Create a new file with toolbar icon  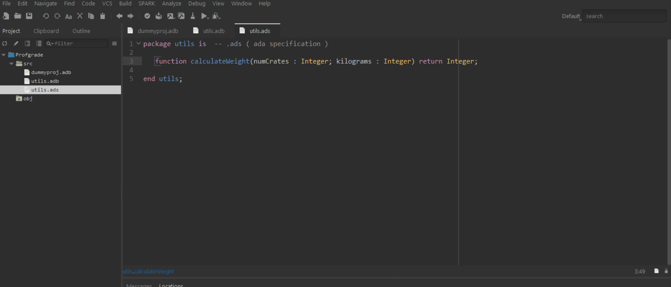pos(6,16)
